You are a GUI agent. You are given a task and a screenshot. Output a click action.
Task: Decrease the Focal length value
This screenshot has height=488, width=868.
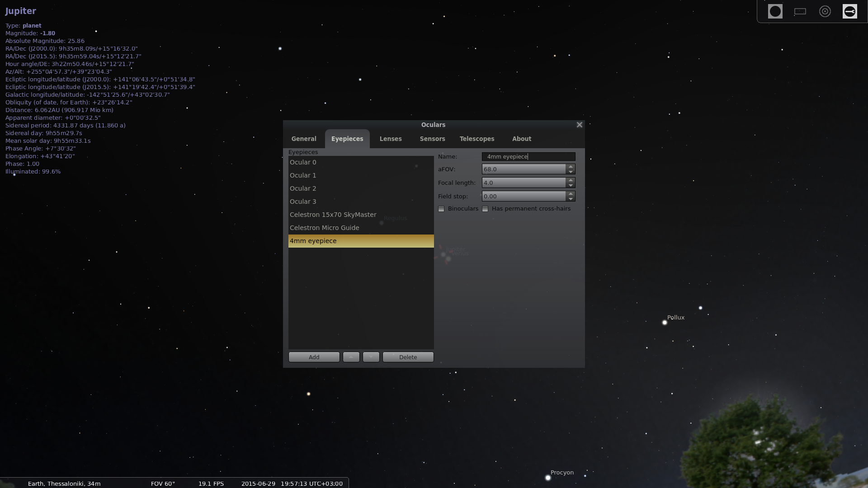[571, 185]
